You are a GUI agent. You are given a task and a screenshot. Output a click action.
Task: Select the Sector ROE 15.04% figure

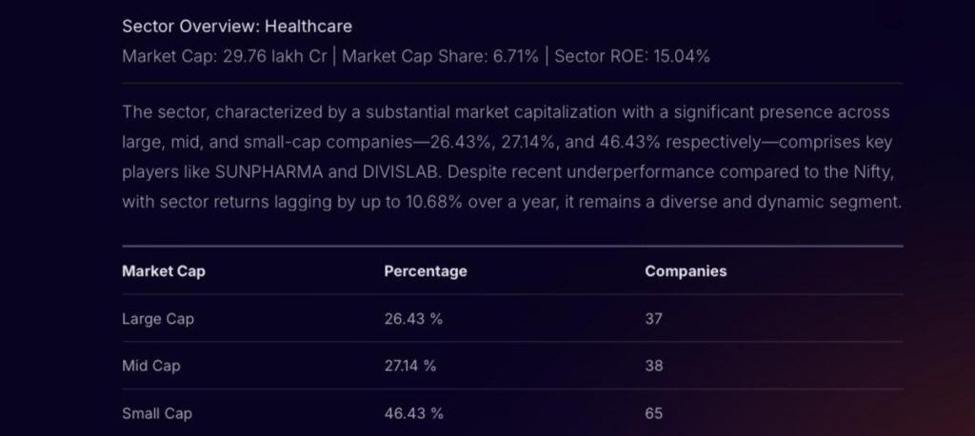click(x=631, y=56)
